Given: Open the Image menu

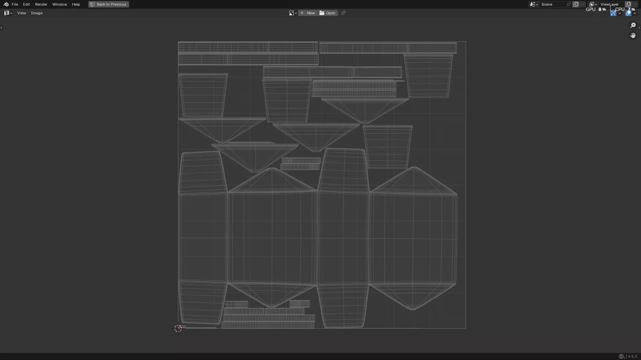Looking at the screenshot, I should (x=36, y=13).
